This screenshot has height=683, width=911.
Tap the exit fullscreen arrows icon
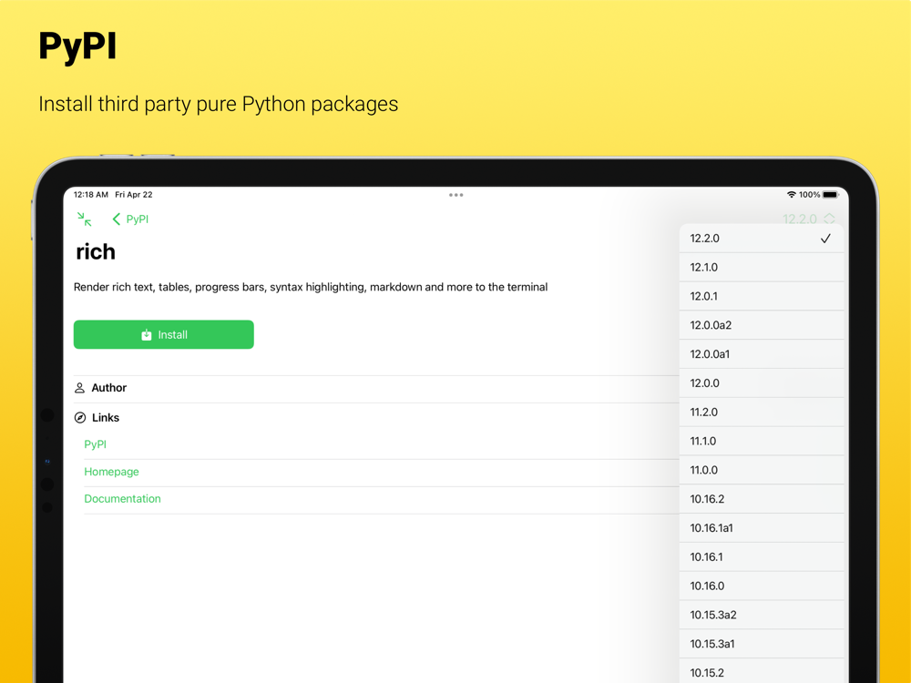(84, 219)
